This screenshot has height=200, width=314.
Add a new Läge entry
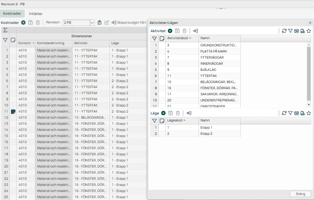163,113
